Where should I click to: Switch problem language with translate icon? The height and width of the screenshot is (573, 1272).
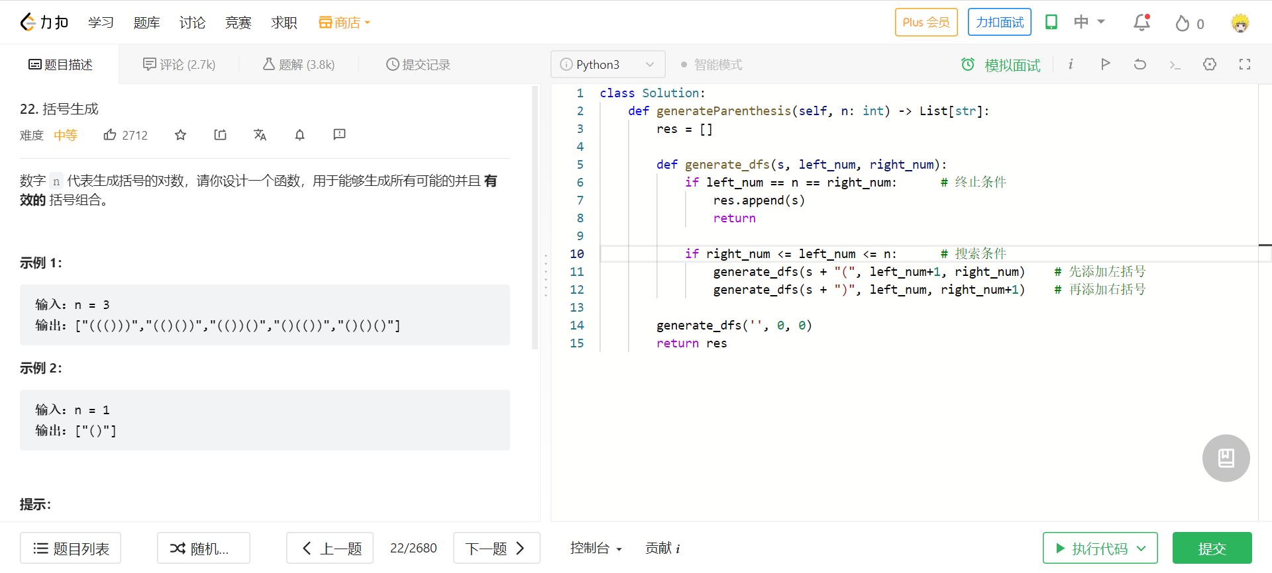[x=260, y=135]
